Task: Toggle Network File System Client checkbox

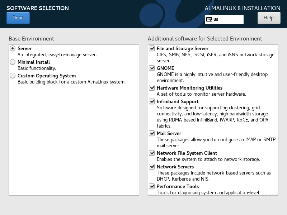Action: [x=152, y=153]
